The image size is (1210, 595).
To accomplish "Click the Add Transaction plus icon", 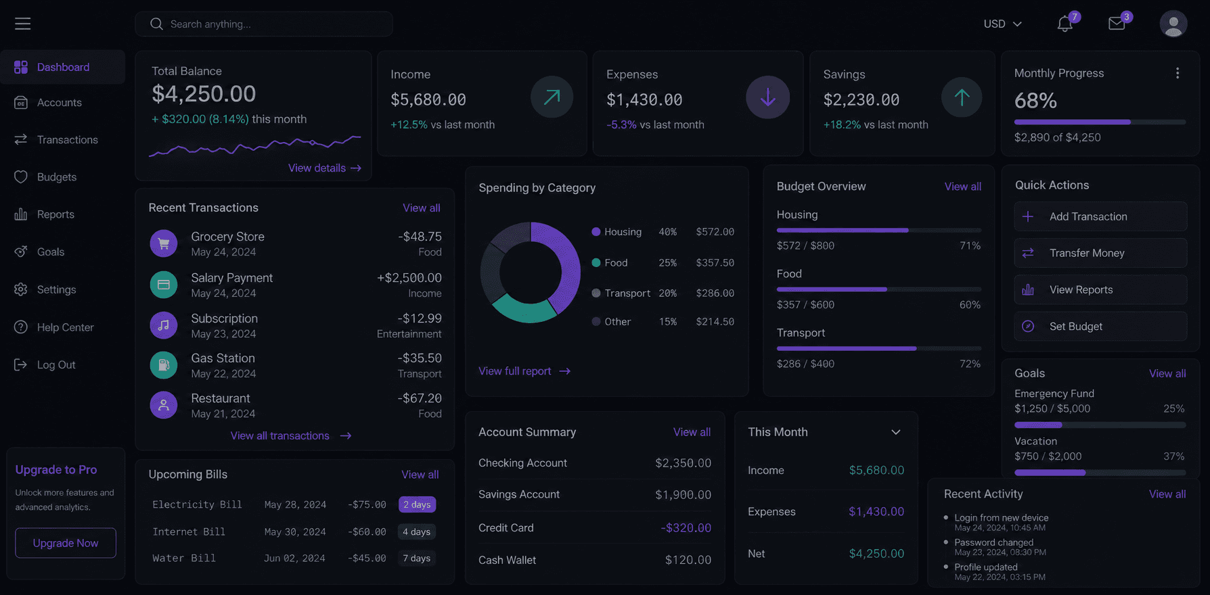I will (1028, 216).
